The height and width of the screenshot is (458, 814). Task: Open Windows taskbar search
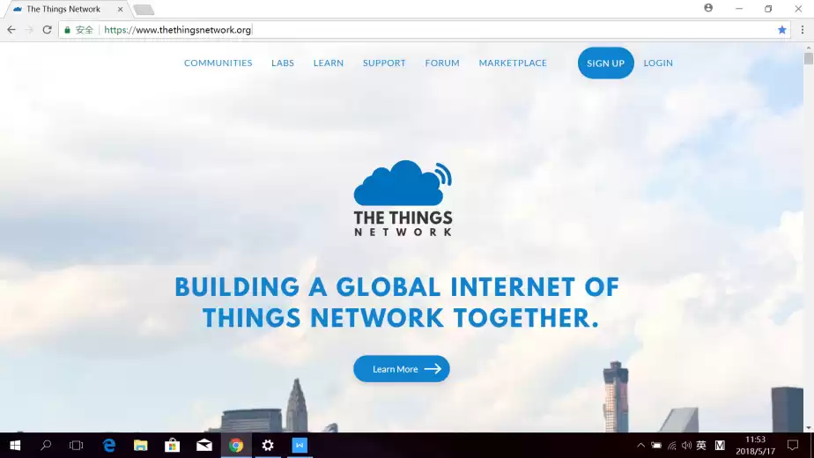point(46,446)
